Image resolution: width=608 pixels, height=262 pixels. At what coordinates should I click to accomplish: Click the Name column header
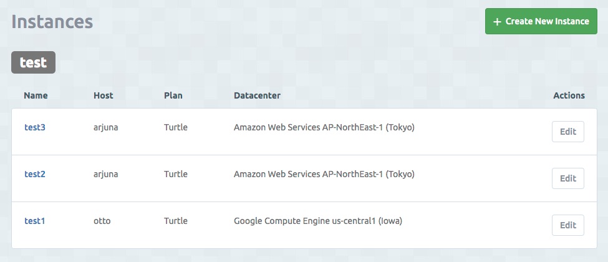pos(36,95)
